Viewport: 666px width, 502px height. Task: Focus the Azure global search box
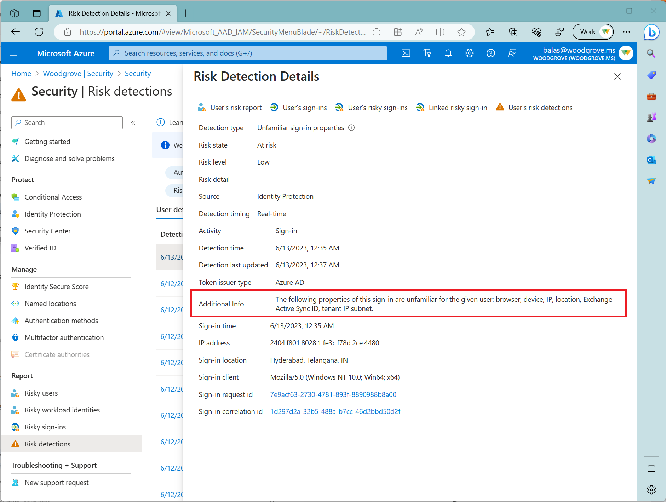coord(248,53)
